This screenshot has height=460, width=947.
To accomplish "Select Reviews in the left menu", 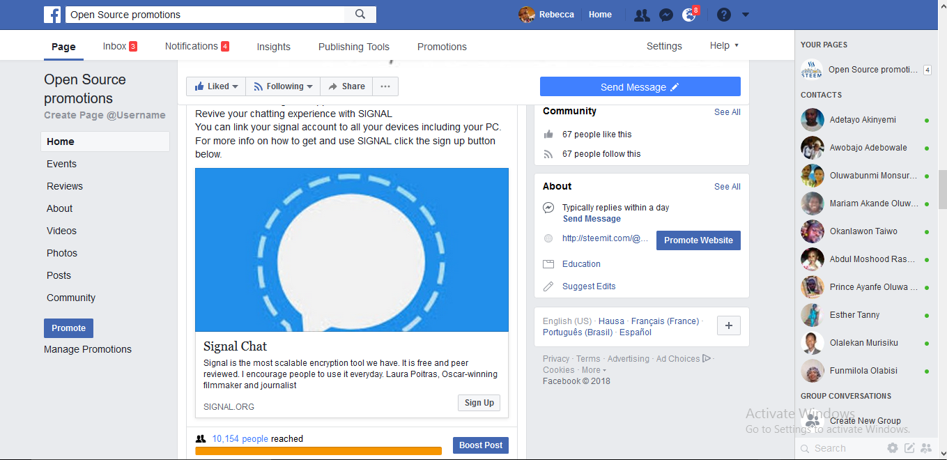I will [64, 186].
